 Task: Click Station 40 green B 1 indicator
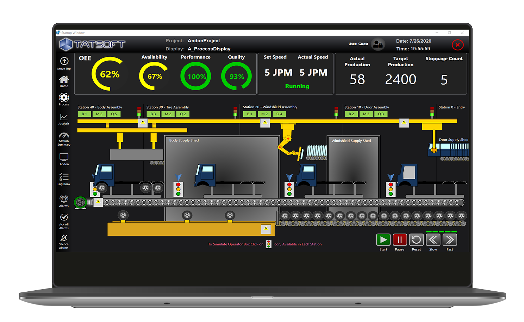click(84, 114)
